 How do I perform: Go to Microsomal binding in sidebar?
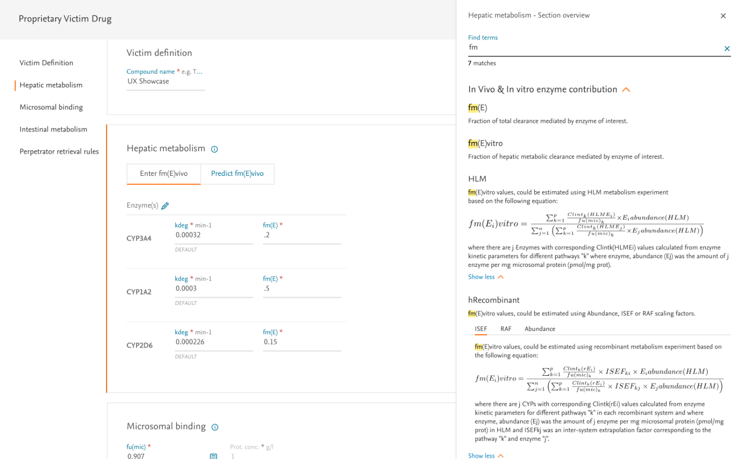(x=51, y=107)
